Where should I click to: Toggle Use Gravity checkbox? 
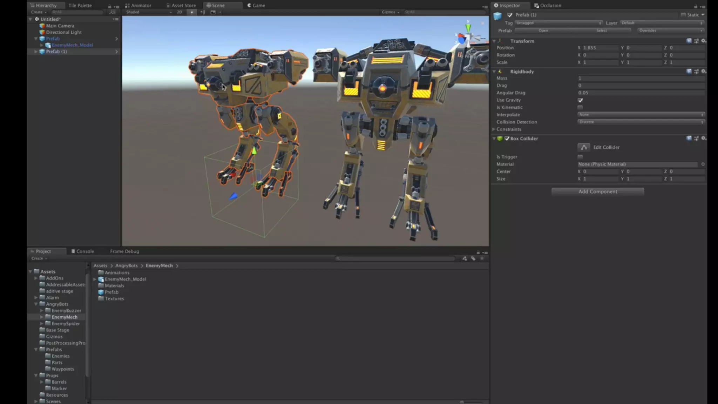coord(580,100)
